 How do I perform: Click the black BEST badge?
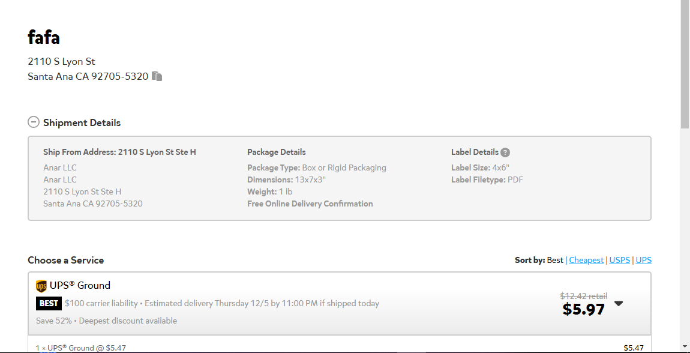pyautogui.click(x=49, y=303)
